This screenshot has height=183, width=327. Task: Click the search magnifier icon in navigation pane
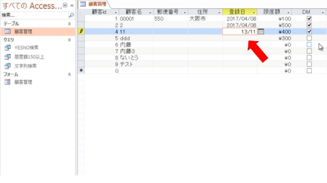(71, 15)
